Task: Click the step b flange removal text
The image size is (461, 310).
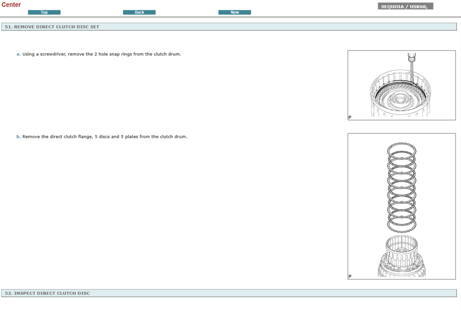Action: click(x=105, y=137)
